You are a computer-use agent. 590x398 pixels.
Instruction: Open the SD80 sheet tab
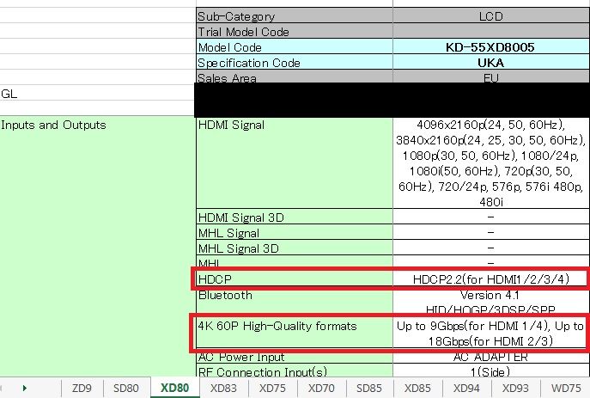click(x=126, y=388)
